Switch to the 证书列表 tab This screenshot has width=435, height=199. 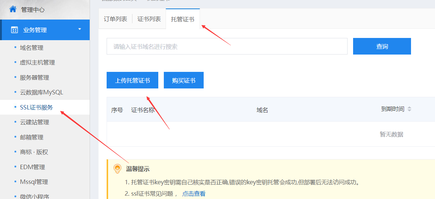pyautogui.click(x=149, y=19)
